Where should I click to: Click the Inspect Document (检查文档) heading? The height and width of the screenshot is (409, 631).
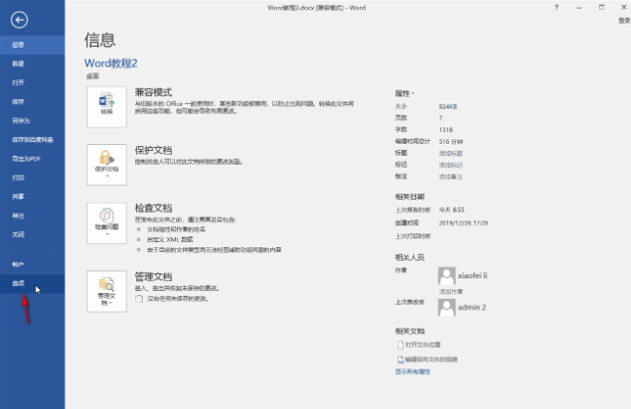[x=153, y=207]
